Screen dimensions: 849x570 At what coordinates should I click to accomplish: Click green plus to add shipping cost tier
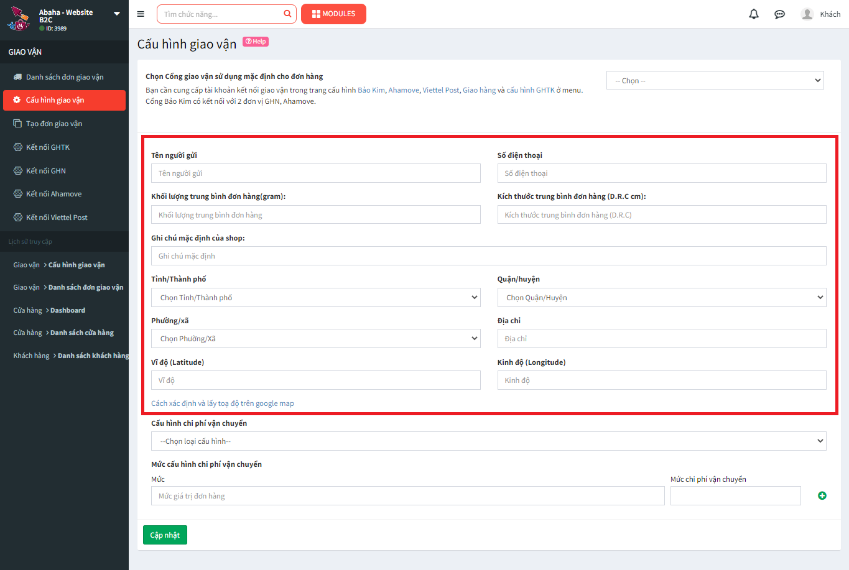pos(822,495)
